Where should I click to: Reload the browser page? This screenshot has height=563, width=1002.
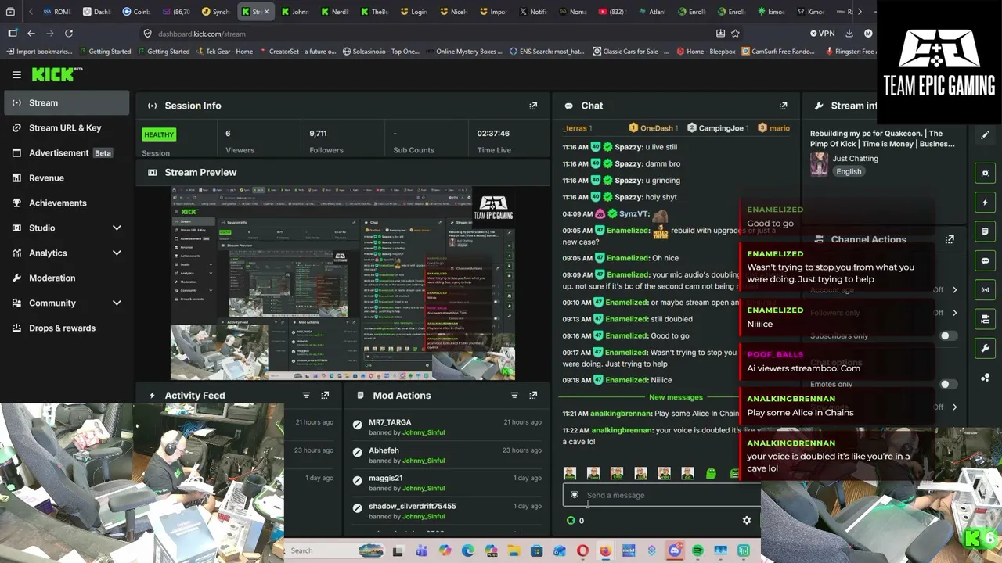[69, 34]
